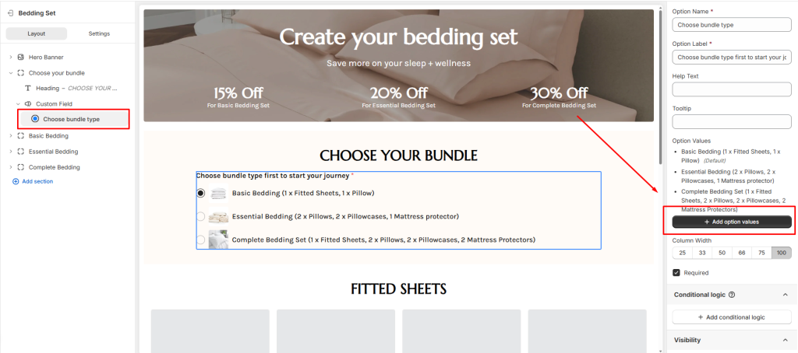Open the Layout tab
The image size is (798, 353).
point(37,33)
